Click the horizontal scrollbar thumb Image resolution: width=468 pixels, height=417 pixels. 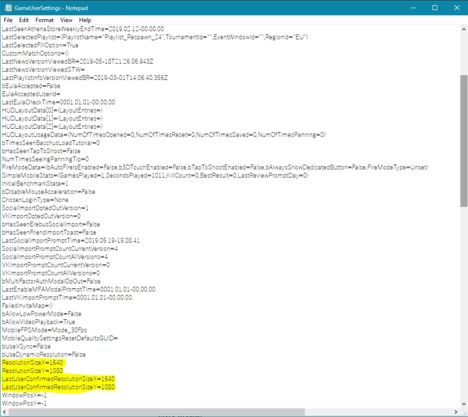(157, 412)
